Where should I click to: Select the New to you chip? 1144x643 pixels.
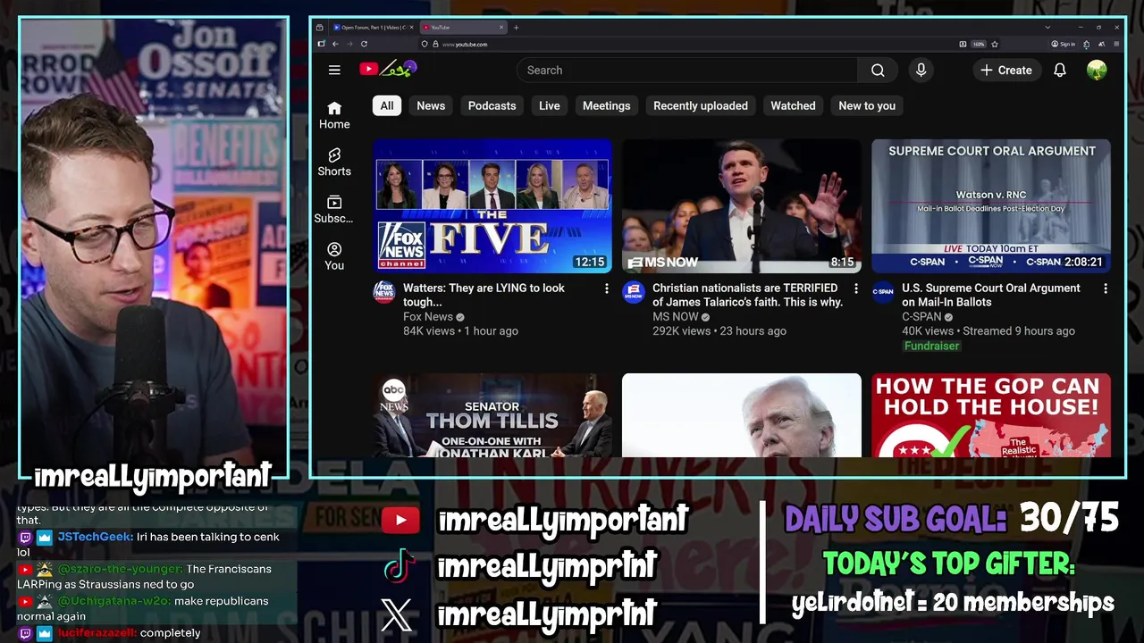point(867,105)
